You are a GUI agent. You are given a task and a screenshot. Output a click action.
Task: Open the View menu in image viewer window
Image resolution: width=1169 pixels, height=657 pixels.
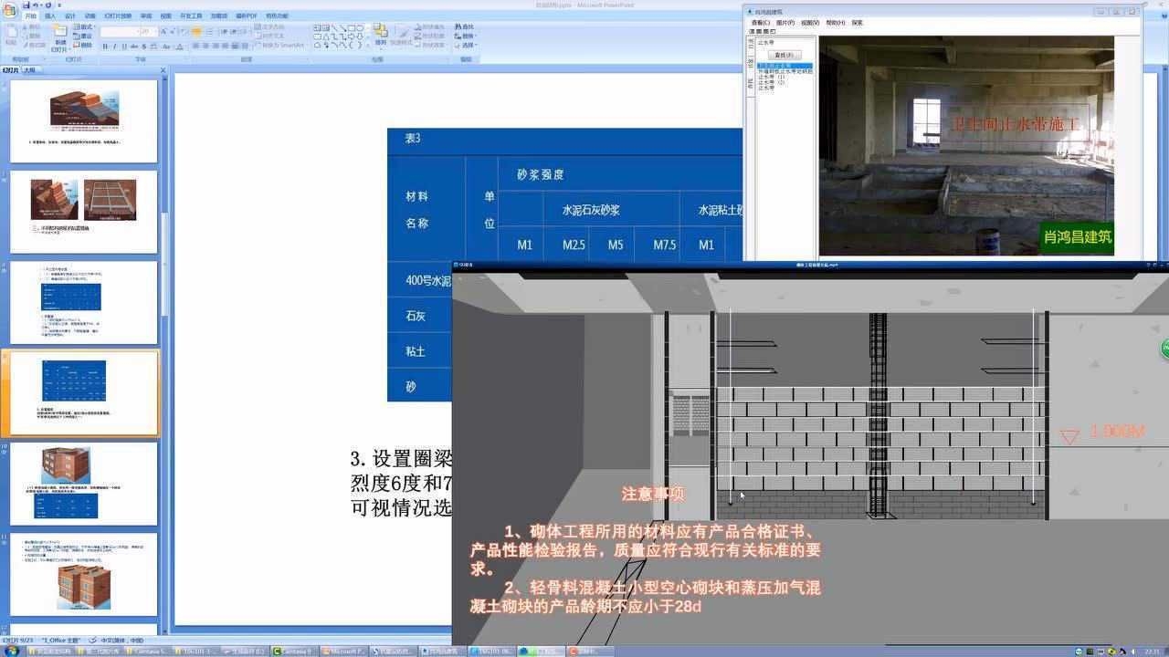click(x=809, y=23)
